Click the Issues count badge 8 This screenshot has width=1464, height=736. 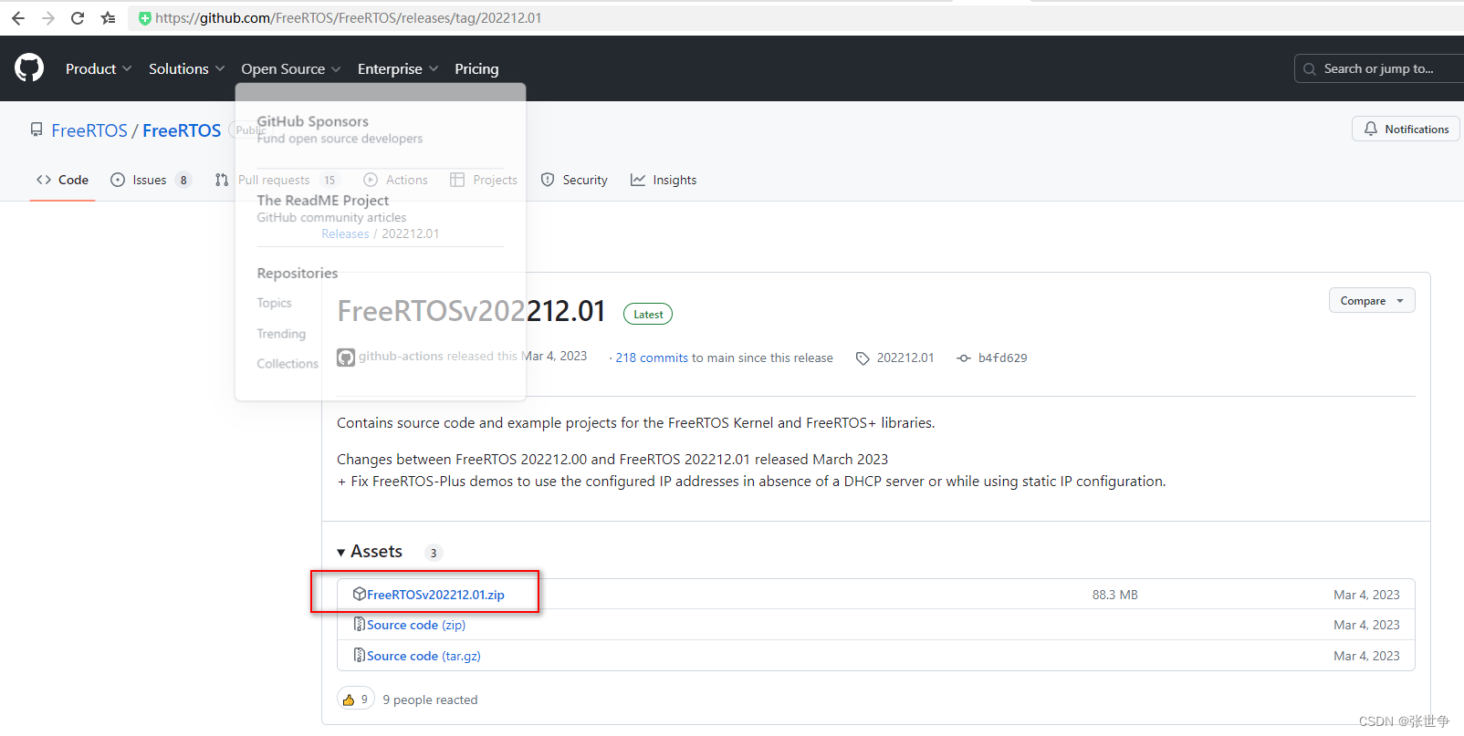pos(183,180)
